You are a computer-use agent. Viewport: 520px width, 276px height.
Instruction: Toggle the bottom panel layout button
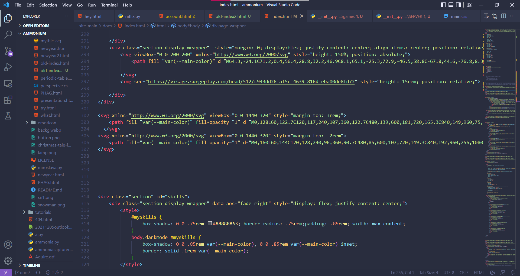coord(451,5)
